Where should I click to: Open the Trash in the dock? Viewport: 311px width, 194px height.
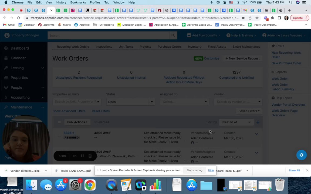[280, 185]
